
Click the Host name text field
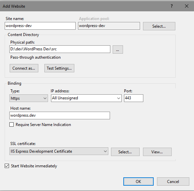(60, 116)
